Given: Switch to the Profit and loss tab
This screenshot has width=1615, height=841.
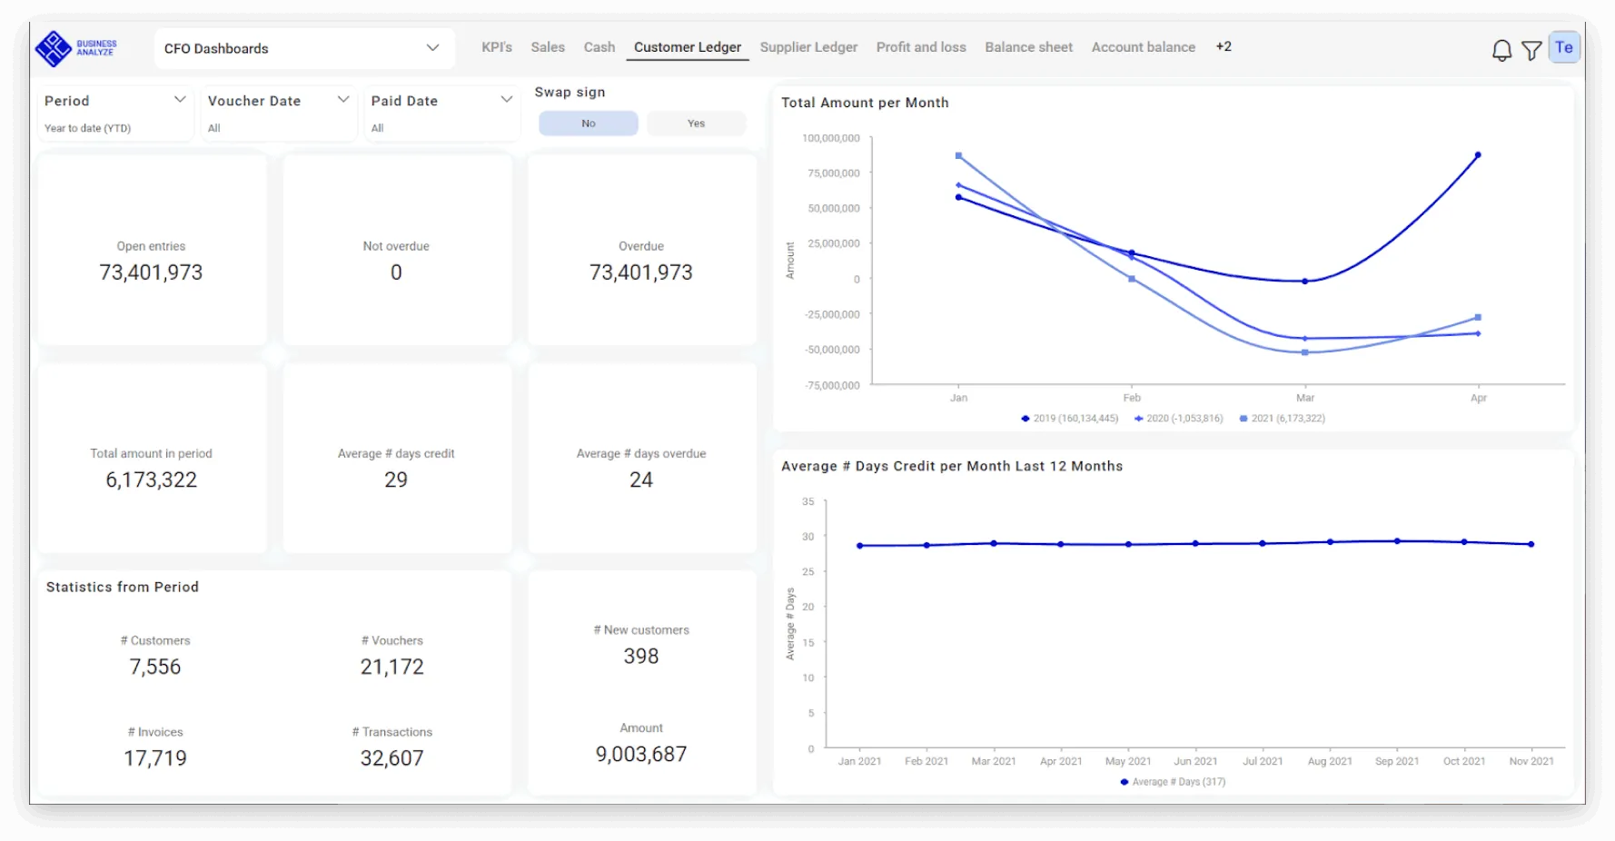Looking at the screenshot, I should click(x=921, y=47).
